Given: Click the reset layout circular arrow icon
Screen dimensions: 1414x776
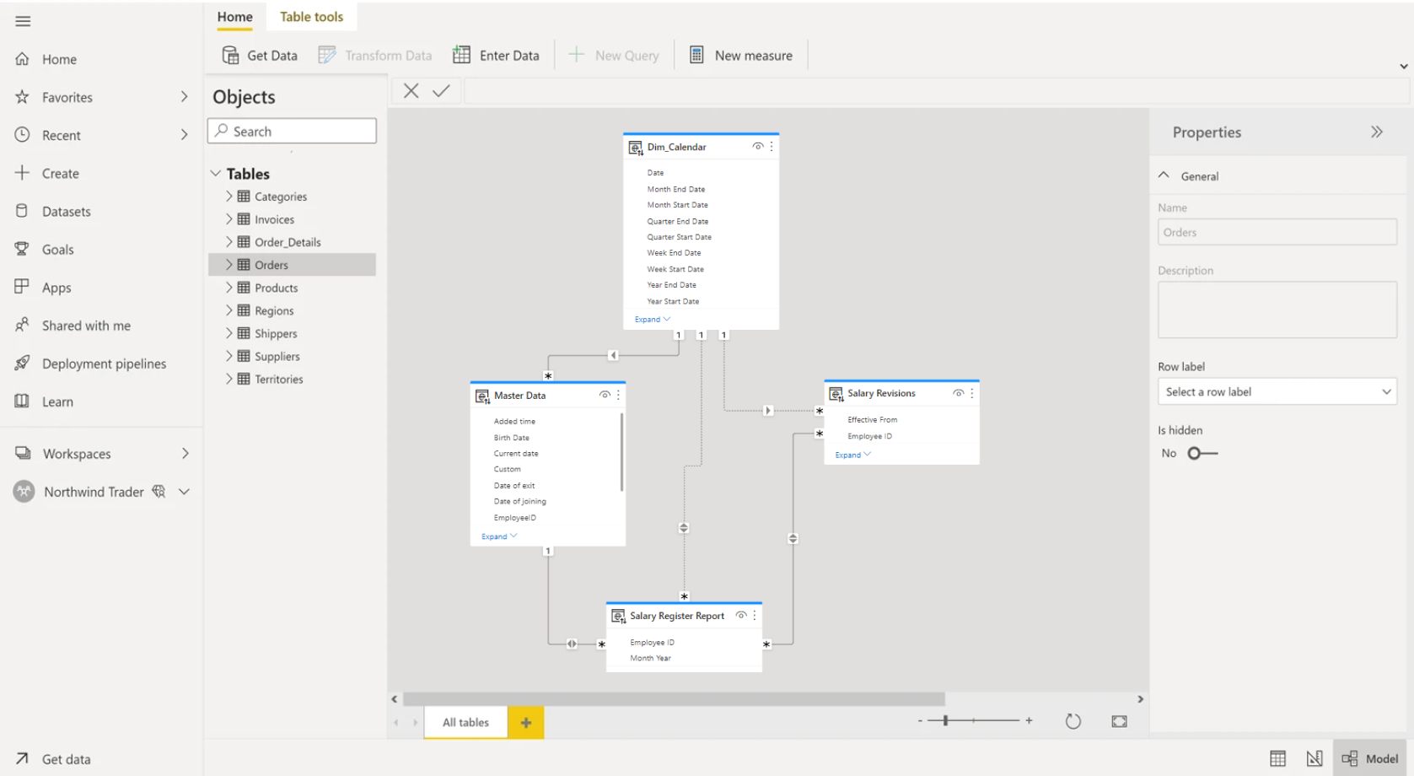Looking at the screenshot, I should [x=1073, y=721].
